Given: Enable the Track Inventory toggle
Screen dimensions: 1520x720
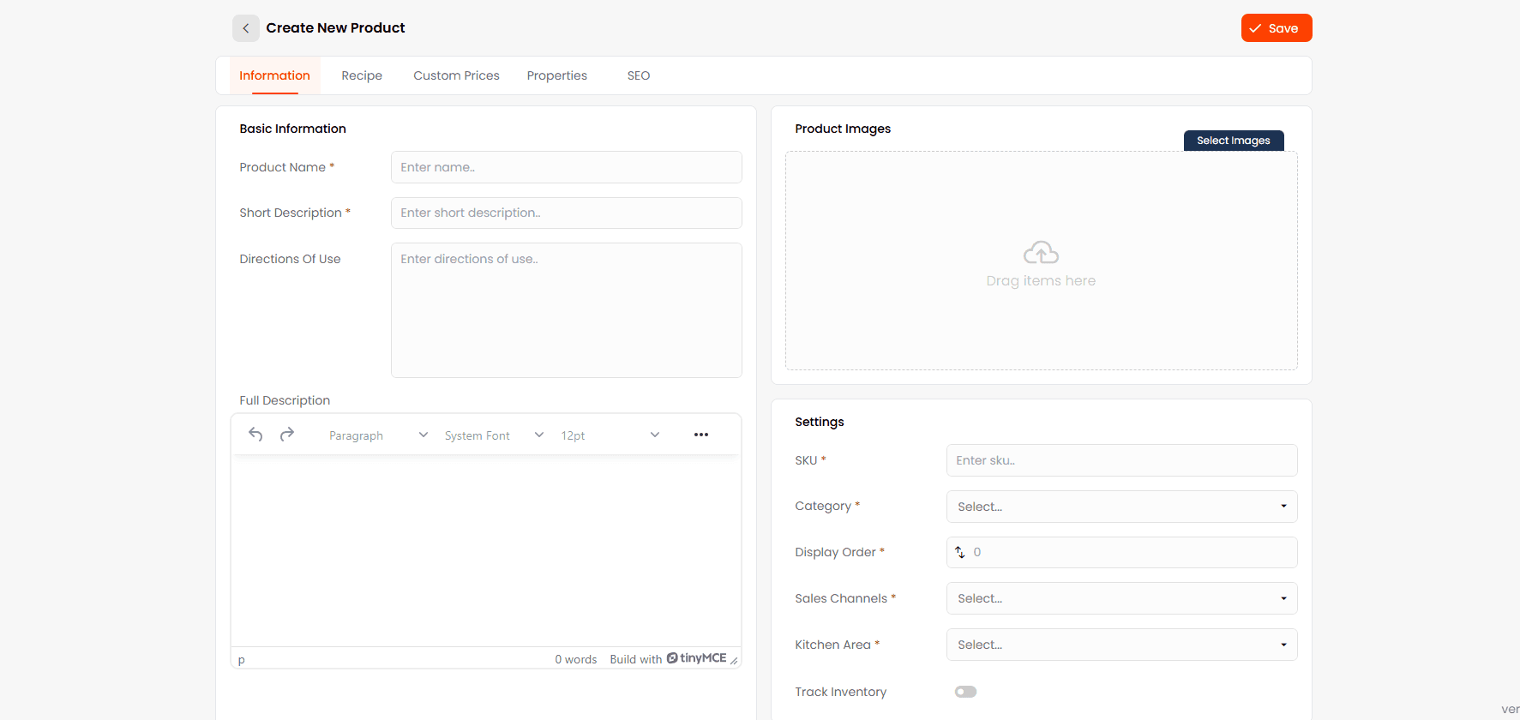Looking at the screenshot, I should 965,692.
